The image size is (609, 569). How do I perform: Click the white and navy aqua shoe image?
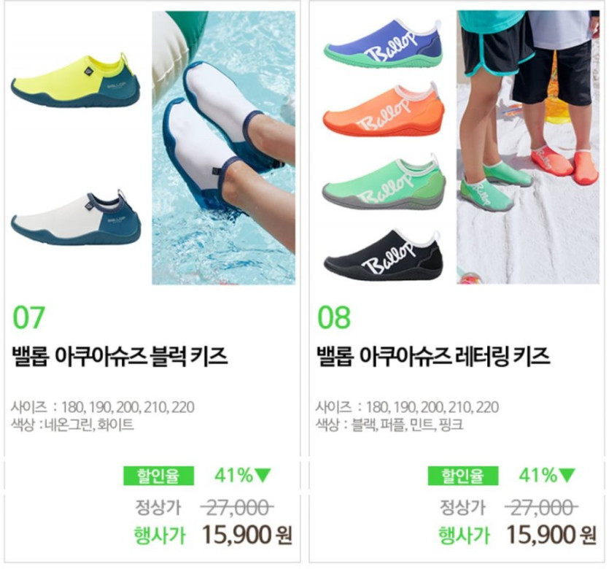point(76,218)
